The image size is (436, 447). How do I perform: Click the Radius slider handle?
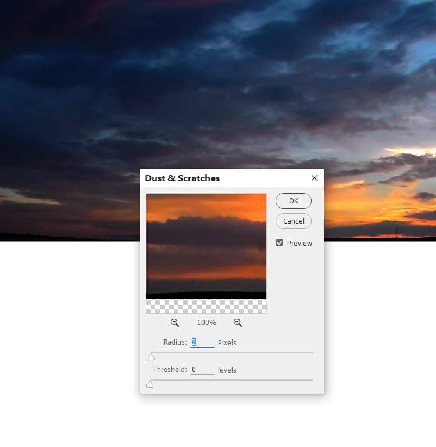click(x=151, y=357)
